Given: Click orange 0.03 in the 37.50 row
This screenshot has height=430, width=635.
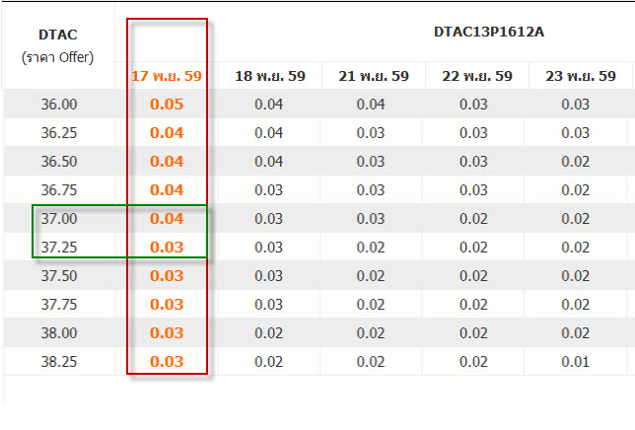Looking at the screenshot, I should click(x=167, y=276).
